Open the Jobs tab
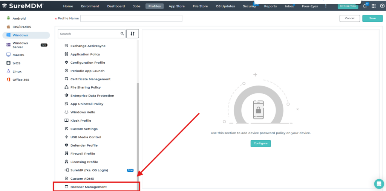The height and width of the screenshot is (191, 386). [136, 6]
